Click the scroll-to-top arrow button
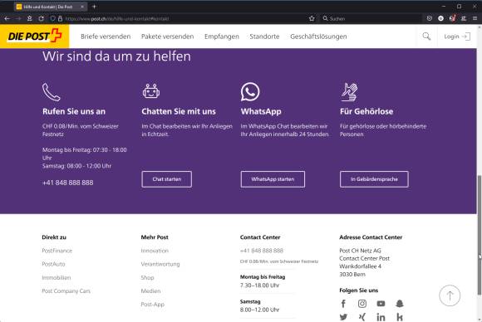The height and width of the screenshot is (322, 482). coord(450,295)
